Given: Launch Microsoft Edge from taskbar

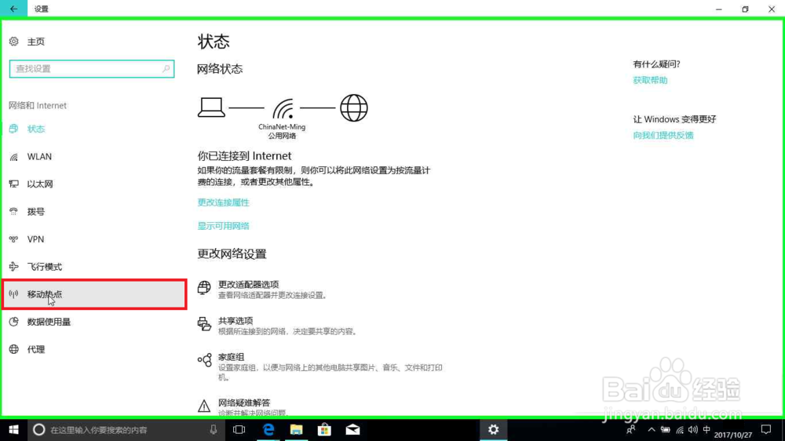Looking at the screenshot, I should click(268, 429).
